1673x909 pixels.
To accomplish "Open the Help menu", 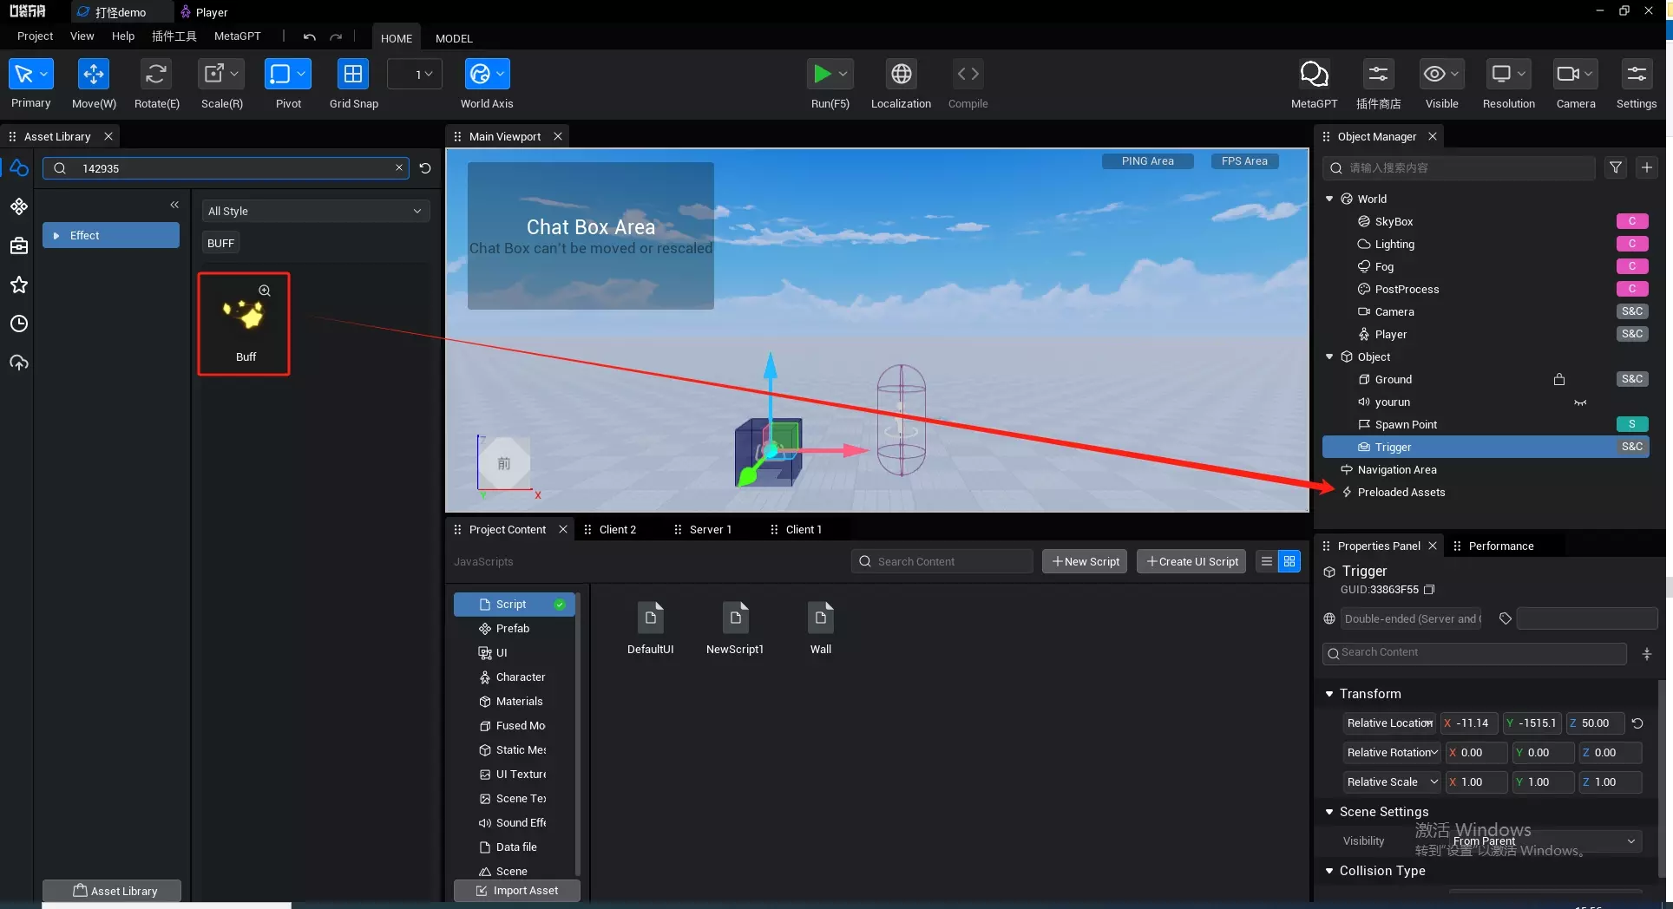I will tap(123, 36).
